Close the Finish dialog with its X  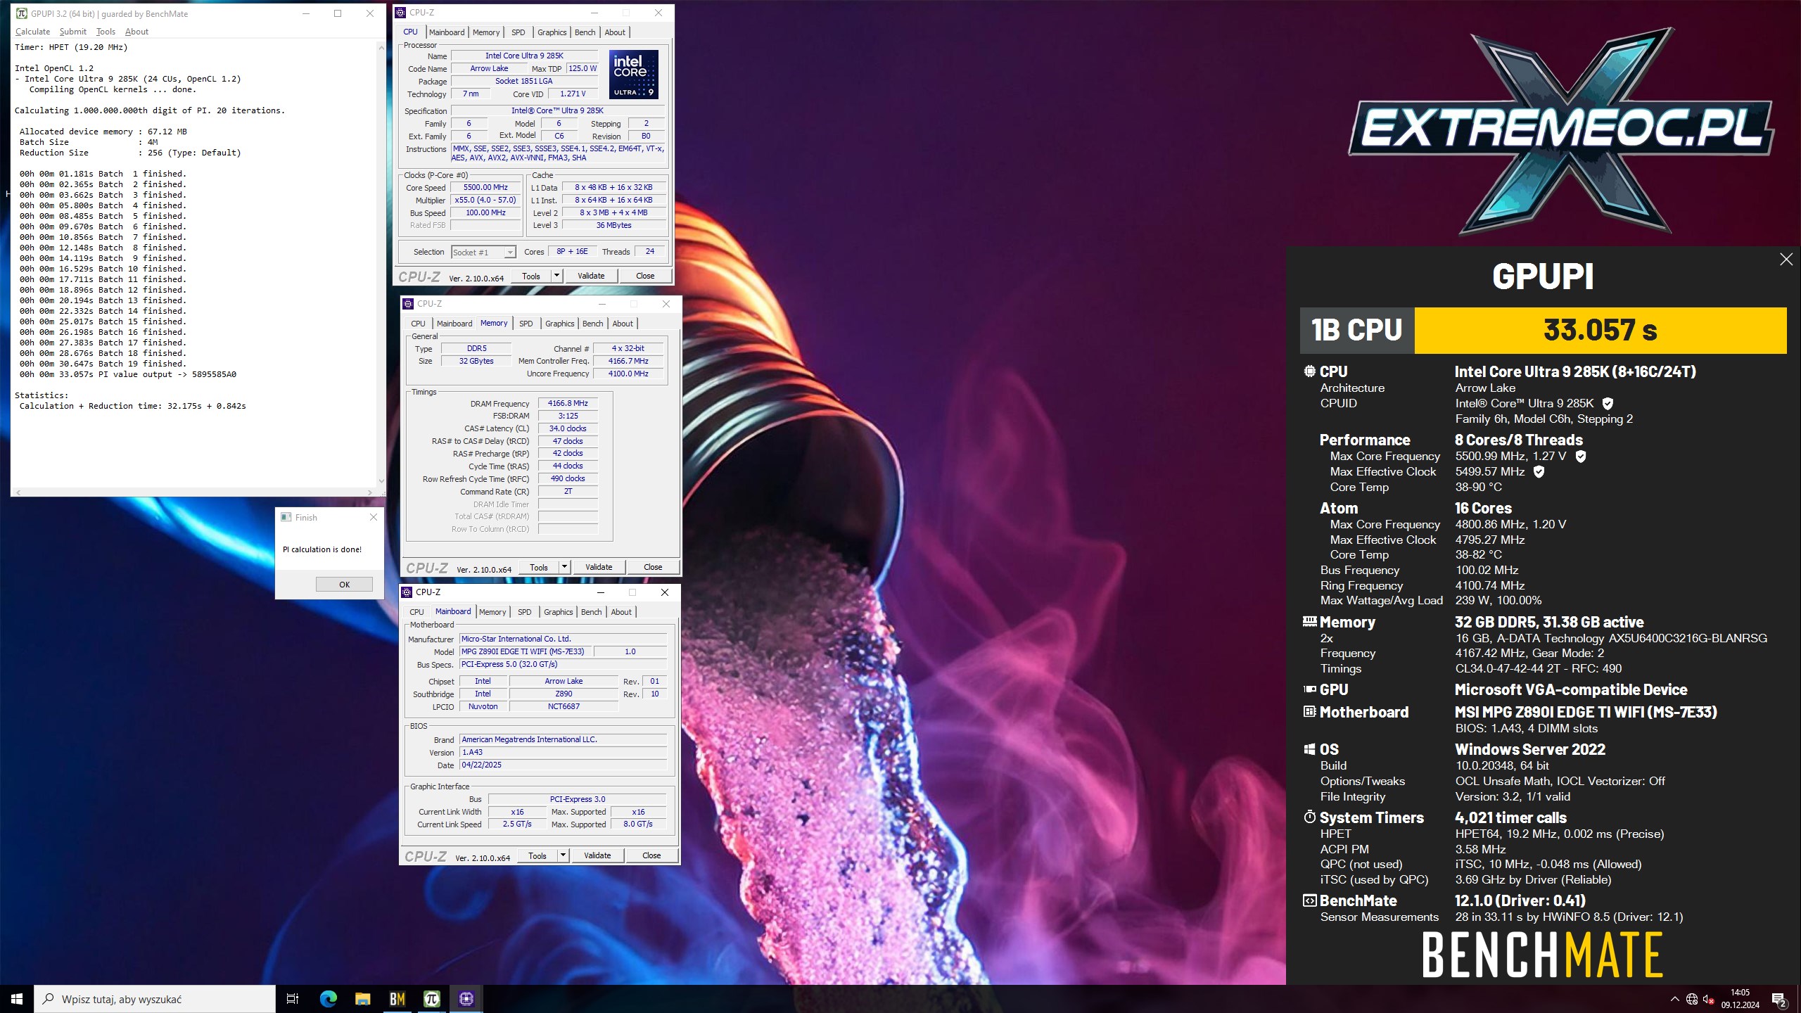click(x=374, y=517)
